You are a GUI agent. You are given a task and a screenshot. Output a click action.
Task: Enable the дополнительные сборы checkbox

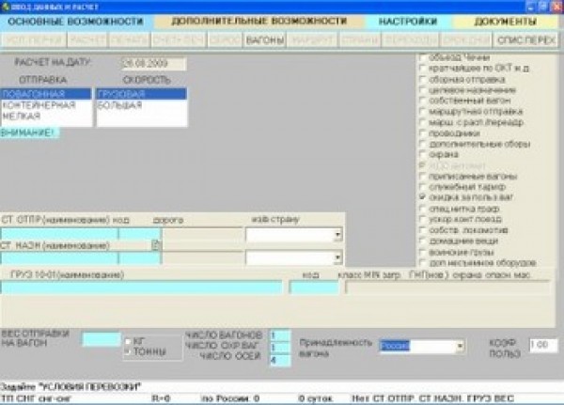[423, 144]
